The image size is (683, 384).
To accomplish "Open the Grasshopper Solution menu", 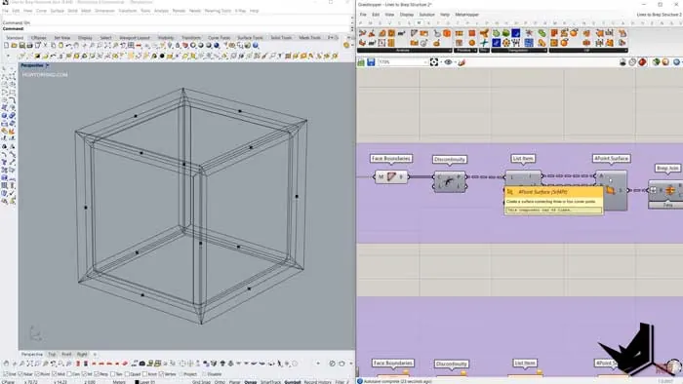I will [x=427, y=15].
